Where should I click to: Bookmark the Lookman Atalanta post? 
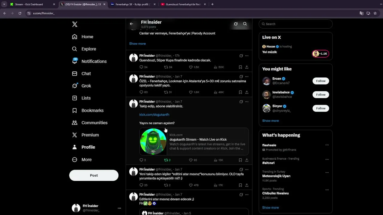tap(240, 92)
